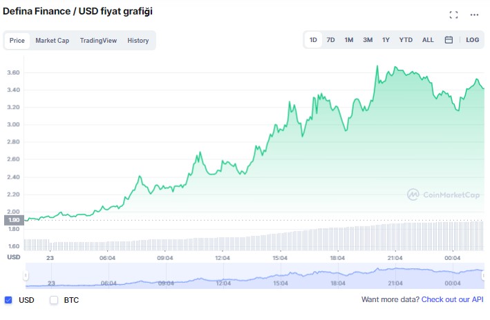Grab the right handle of range navigator
This screenshot has height=320, width=490.
pos(483,276)
